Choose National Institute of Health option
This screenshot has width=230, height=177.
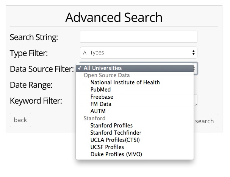(125, 82)
